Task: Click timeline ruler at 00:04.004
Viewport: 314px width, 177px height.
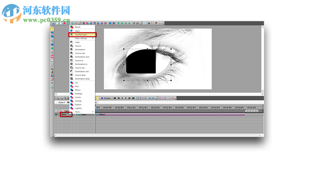Action: coord(215,108)
